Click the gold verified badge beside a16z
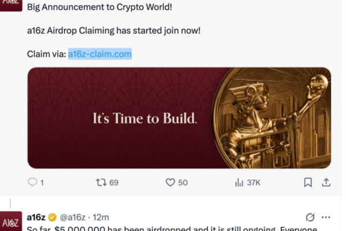This screenshot has width=346, height=231. click(52, 218)
